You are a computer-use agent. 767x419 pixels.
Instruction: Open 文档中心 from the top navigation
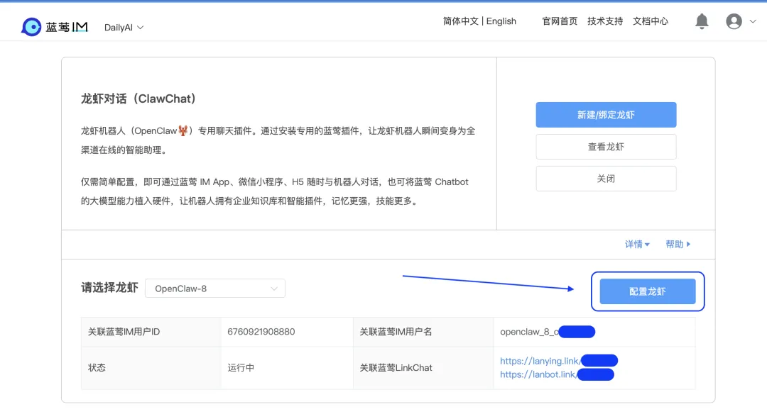(650, 21)
